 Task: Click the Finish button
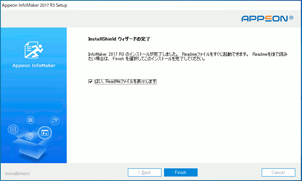coord(181,172)
